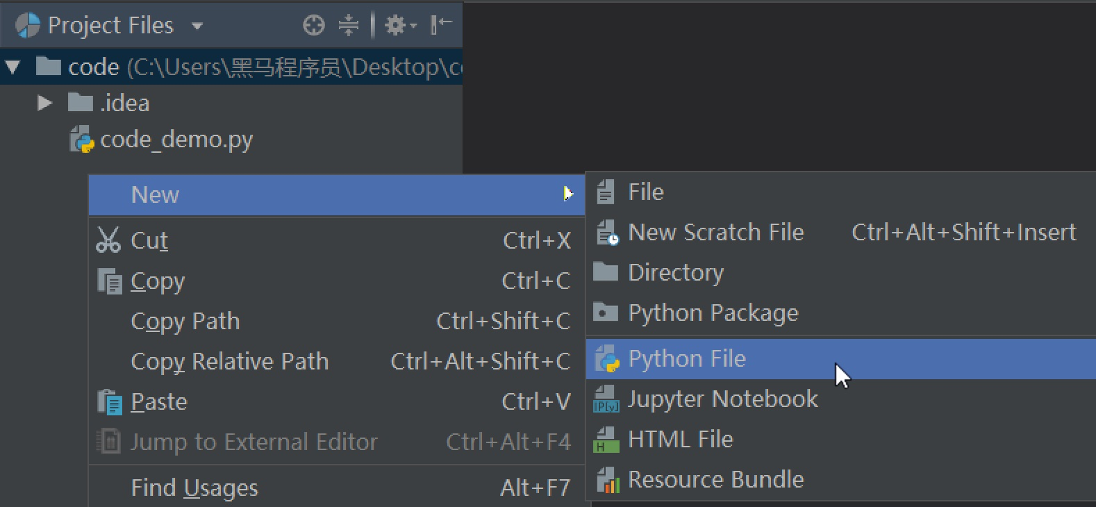1096x507 pixels.
Task: Expand the .idea folder
Action: tap(45, 103)
